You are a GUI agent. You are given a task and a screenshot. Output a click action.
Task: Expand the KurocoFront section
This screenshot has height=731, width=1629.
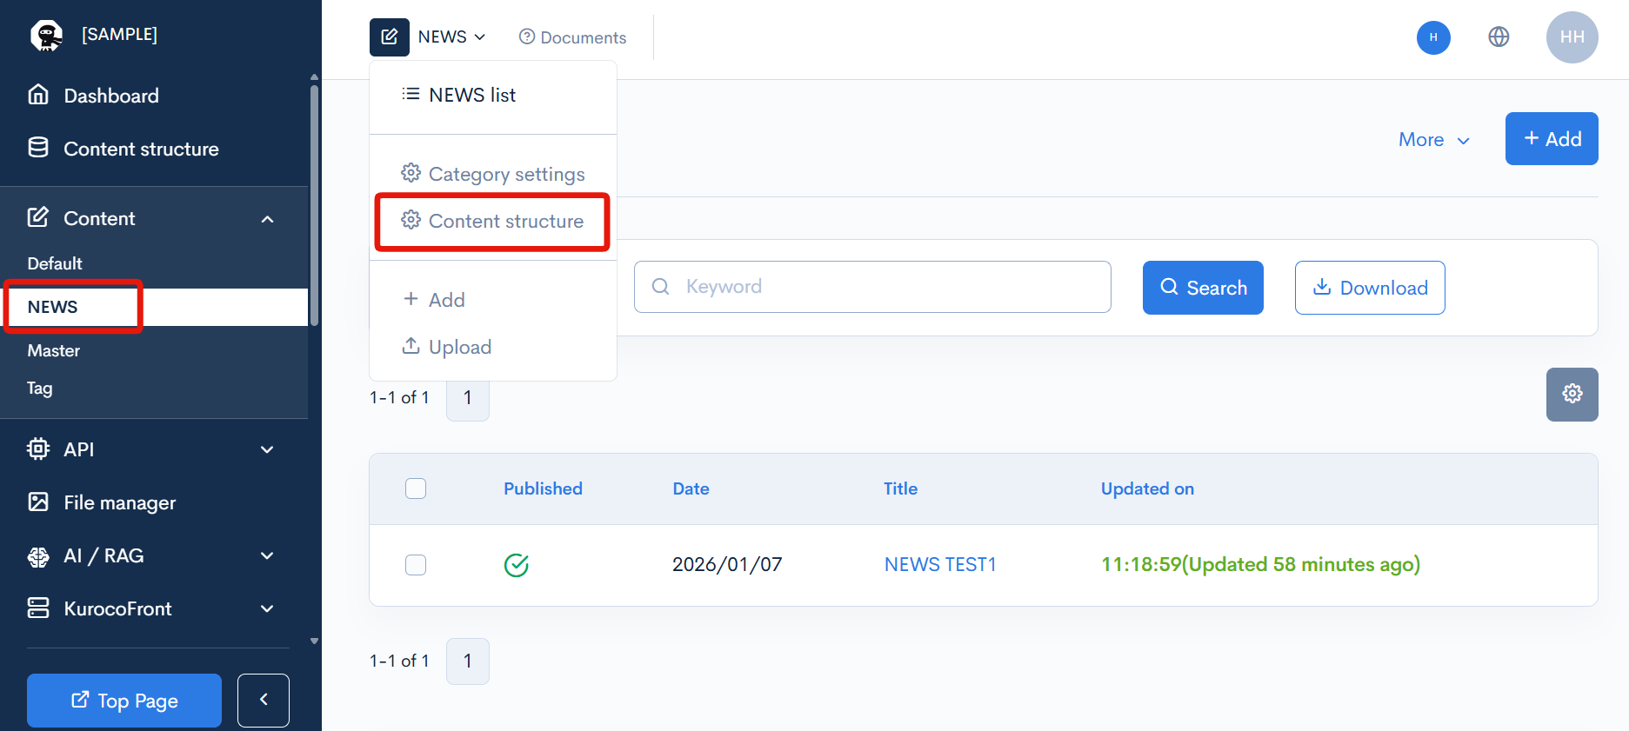[267, 608]
